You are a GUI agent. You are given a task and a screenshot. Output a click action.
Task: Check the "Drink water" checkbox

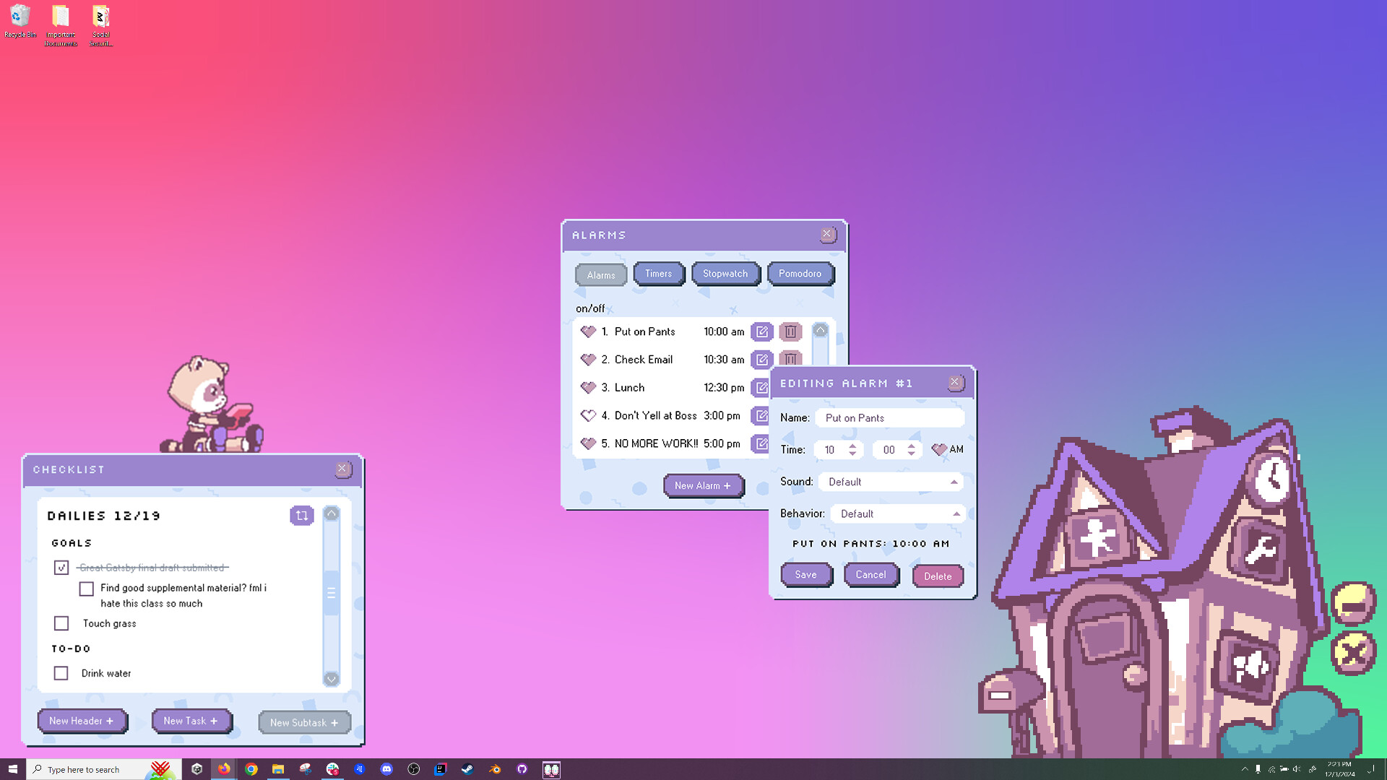(x=61, y=672)
